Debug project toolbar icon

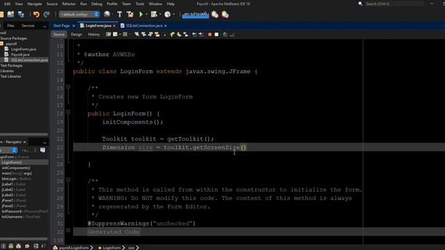click(154, 15)
